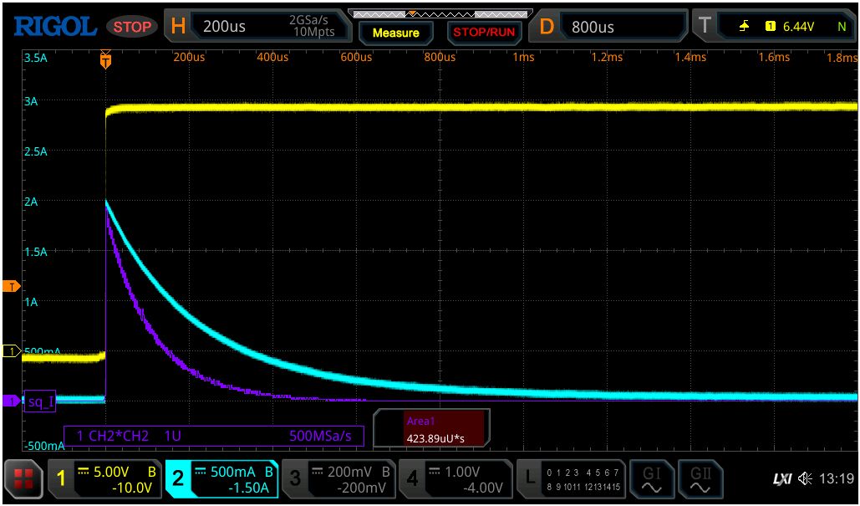Click the LXI network status icon

(784, 478)
